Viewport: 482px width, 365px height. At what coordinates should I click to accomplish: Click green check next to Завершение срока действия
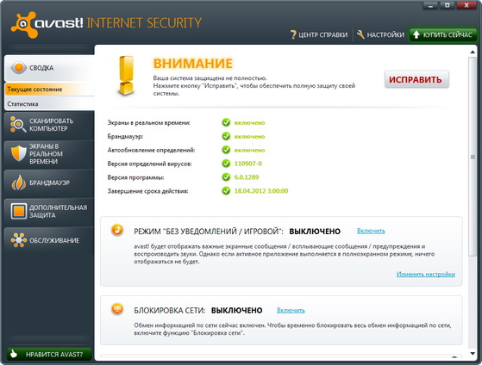tap(226, 191)
